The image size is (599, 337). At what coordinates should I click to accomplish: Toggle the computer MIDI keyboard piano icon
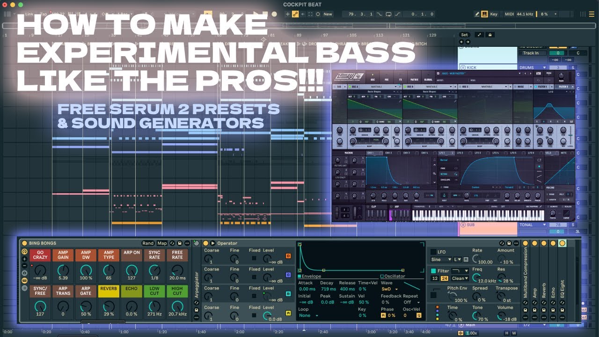(x=484, y=14)
